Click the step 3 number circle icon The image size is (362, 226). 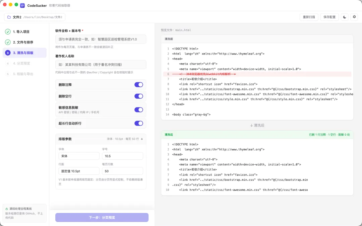(8, 53)
